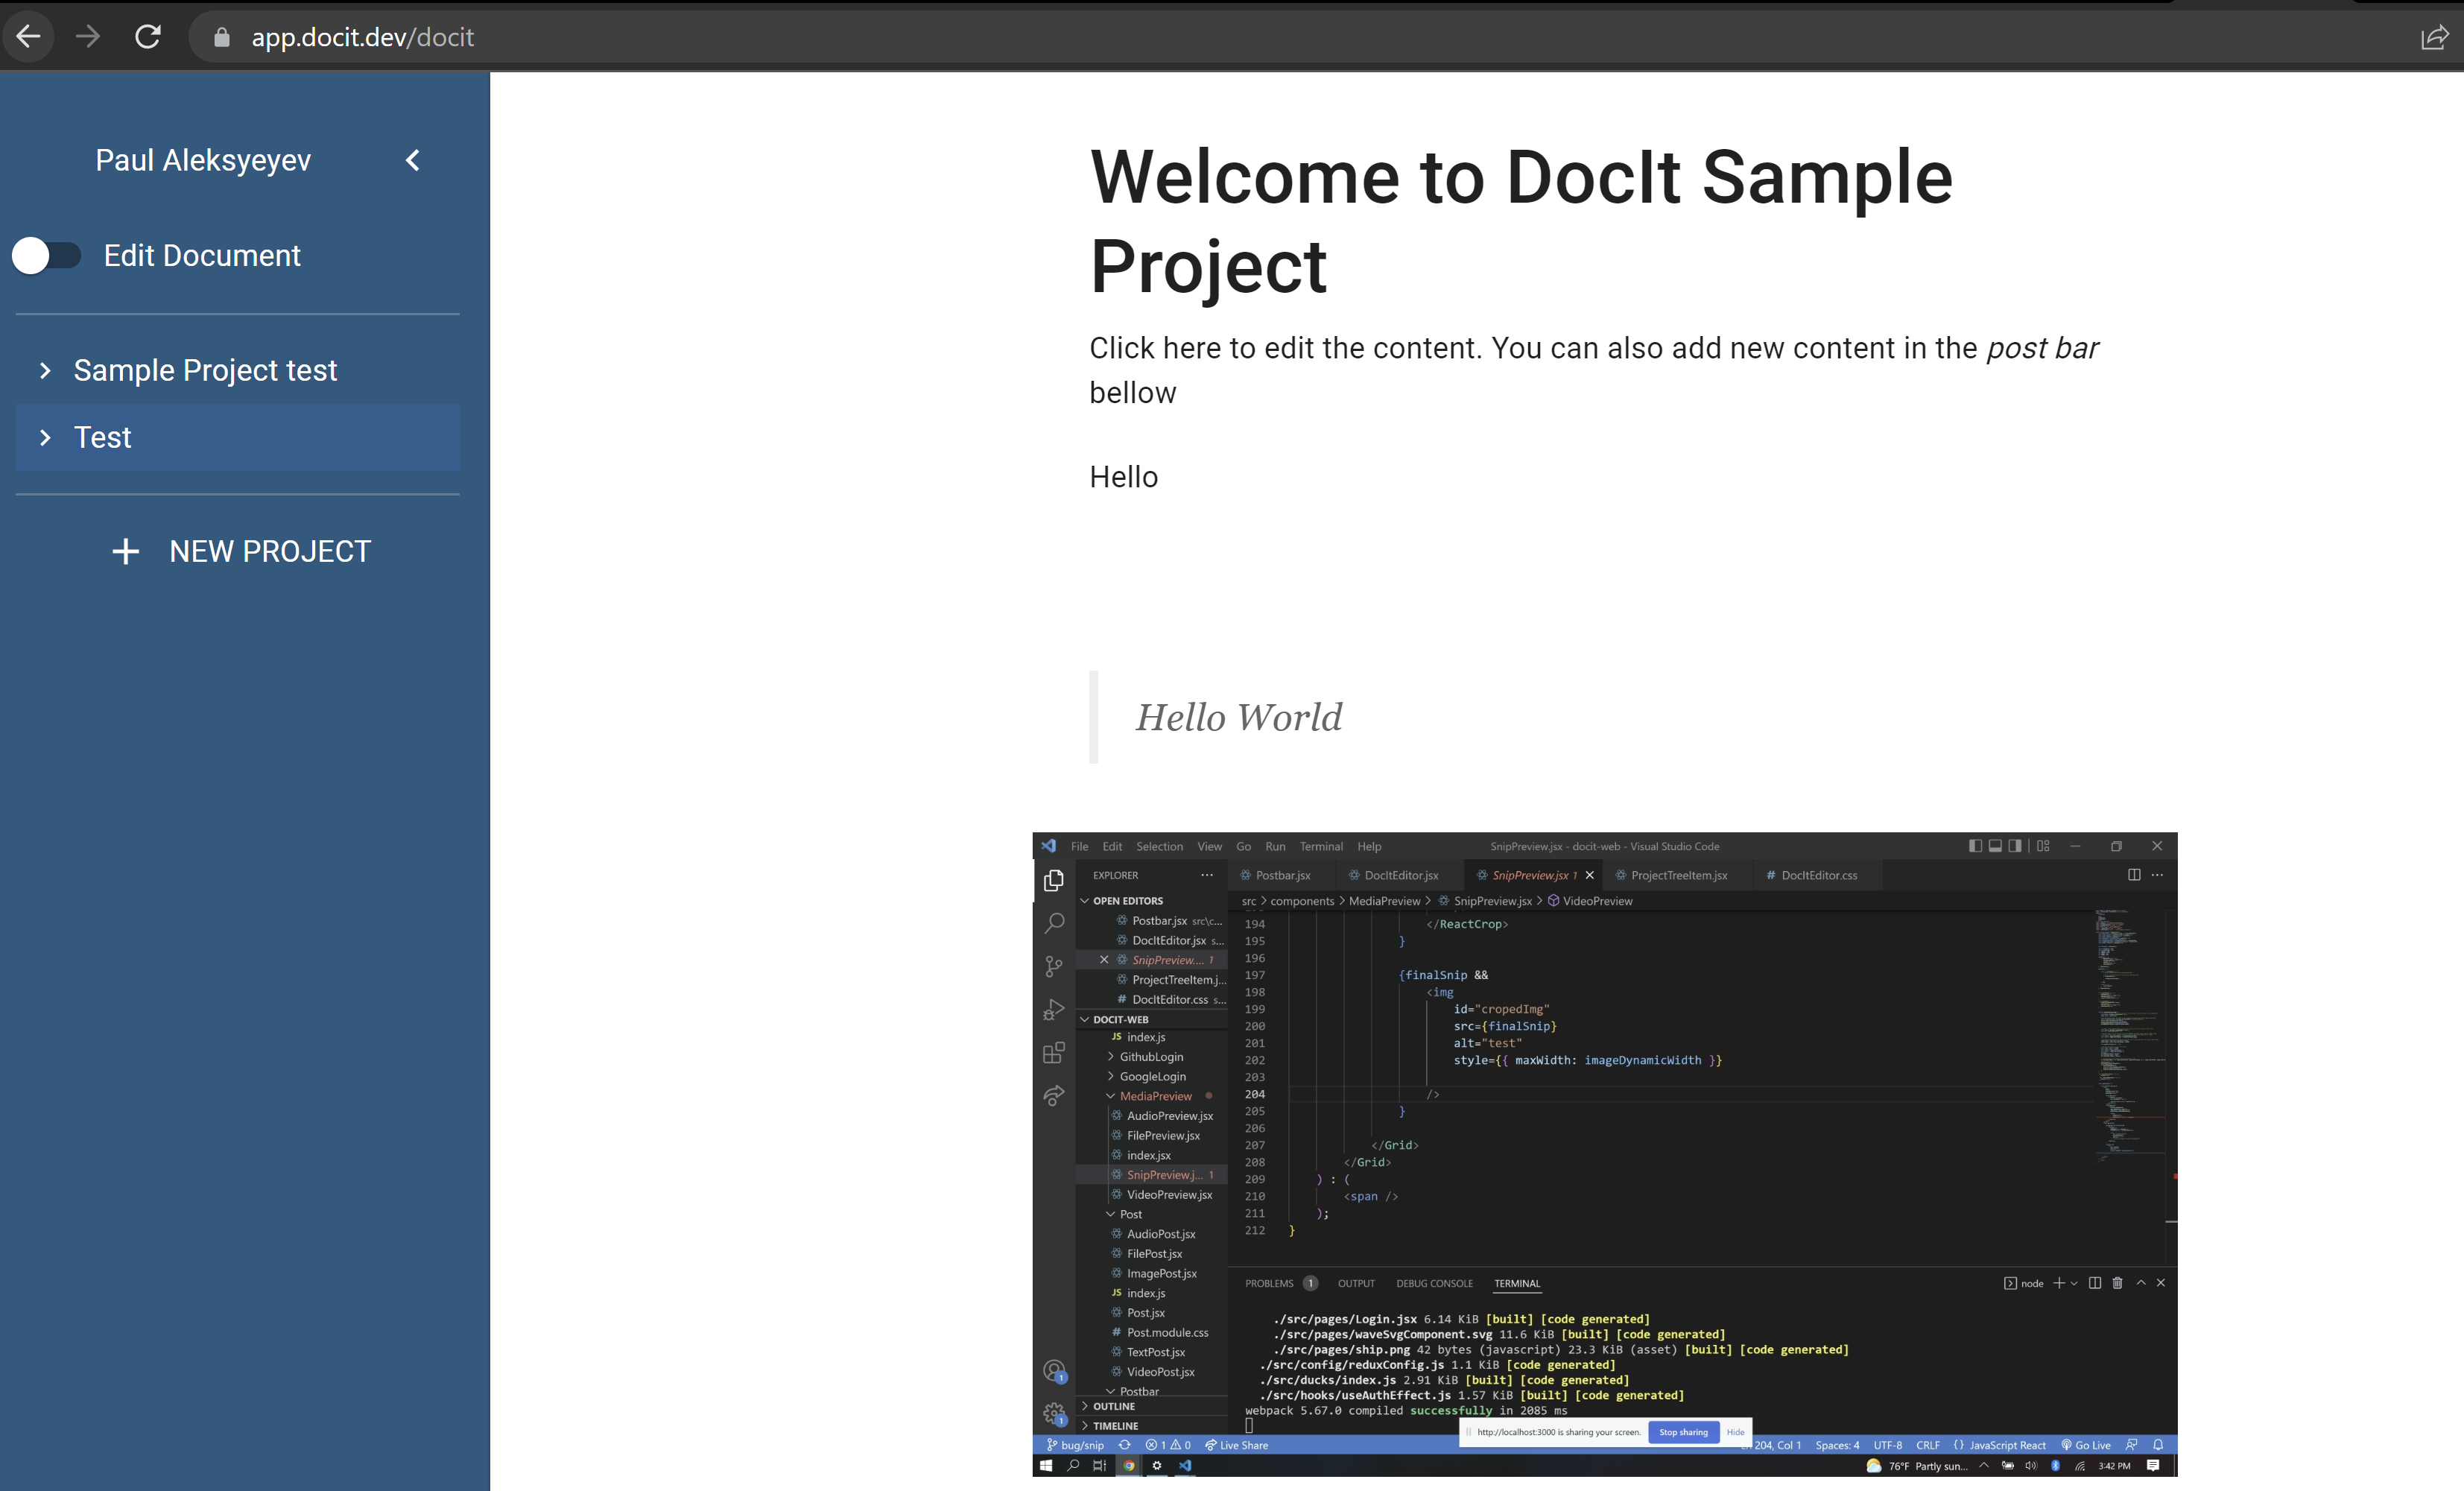The height and width of the screenshot is (1491, 2464).
Task: Click the 'Click here to edit the content' paragraph
Action: pyautogui.click(x=1593, y=370)
